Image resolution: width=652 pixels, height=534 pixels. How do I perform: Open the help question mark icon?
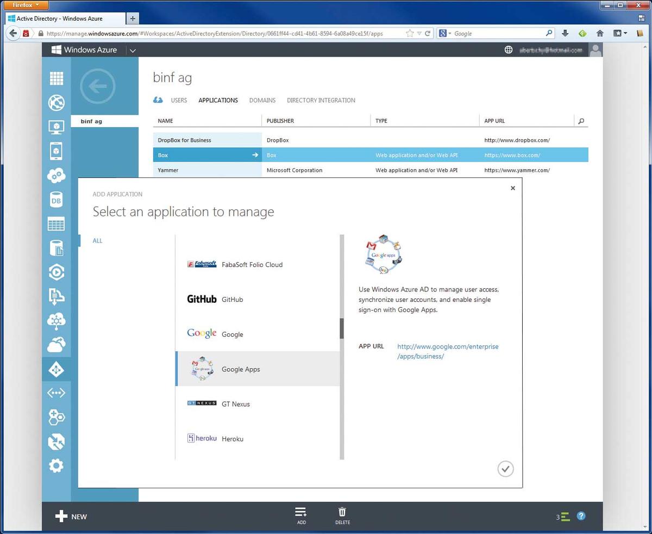coord(581,516)
